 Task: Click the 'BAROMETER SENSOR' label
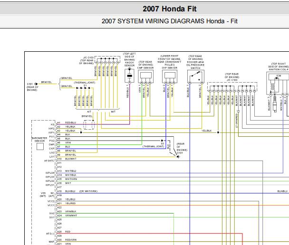39,139
